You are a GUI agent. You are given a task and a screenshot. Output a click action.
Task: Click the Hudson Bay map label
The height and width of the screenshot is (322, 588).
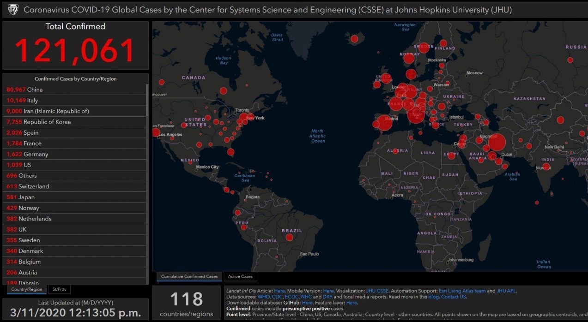click(224, 60)
